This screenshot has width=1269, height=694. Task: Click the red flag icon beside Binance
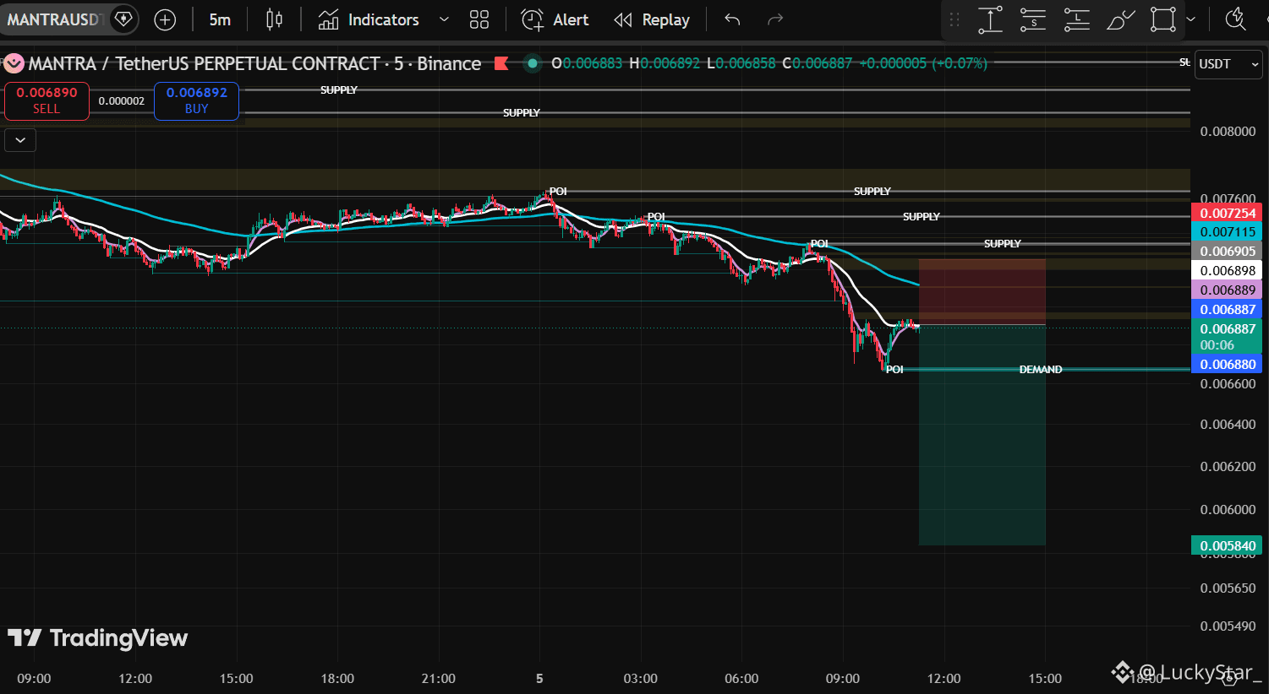pos(501,63)
